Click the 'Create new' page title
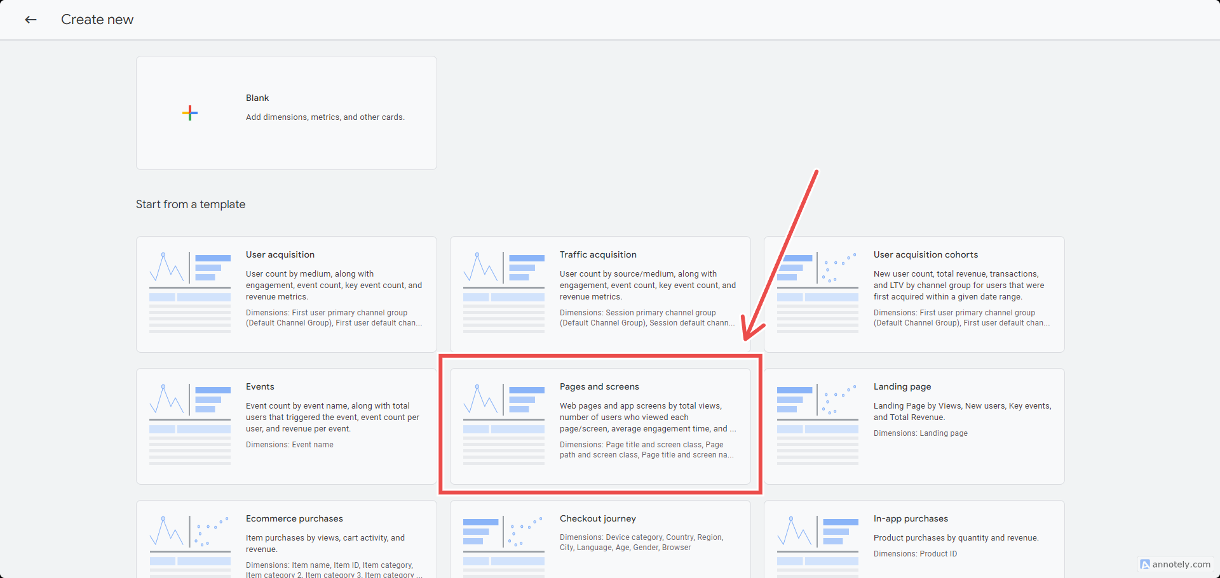Image resolution: width=1220 pixels, height=578 pixels. click(97, 20)
